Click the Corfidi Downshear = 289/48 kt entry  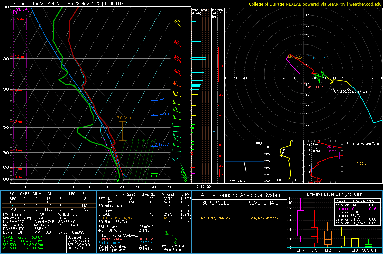point(126,247)
